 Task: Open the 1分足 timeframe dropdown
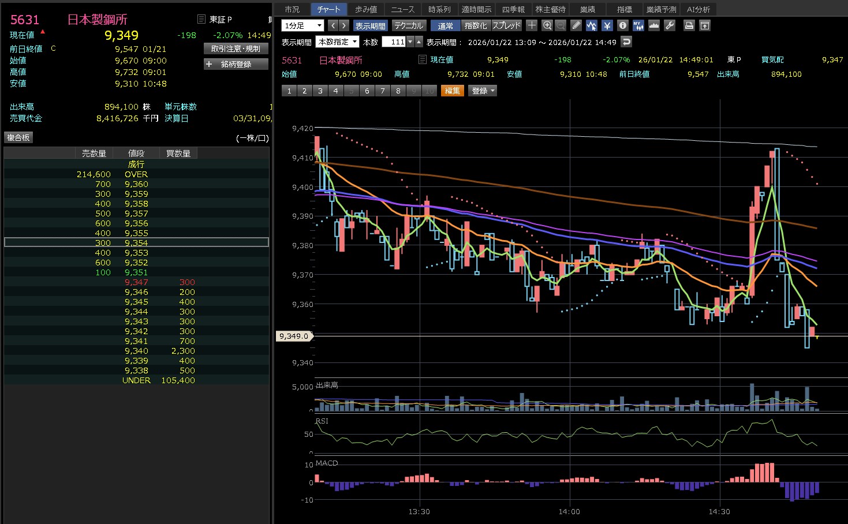302,25
